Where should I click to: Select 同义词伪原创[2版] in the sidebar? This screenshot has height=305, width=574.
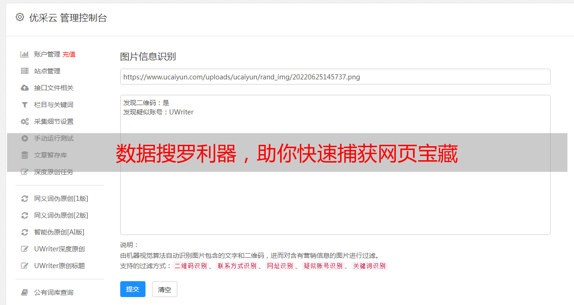click(x=61, y=215)
